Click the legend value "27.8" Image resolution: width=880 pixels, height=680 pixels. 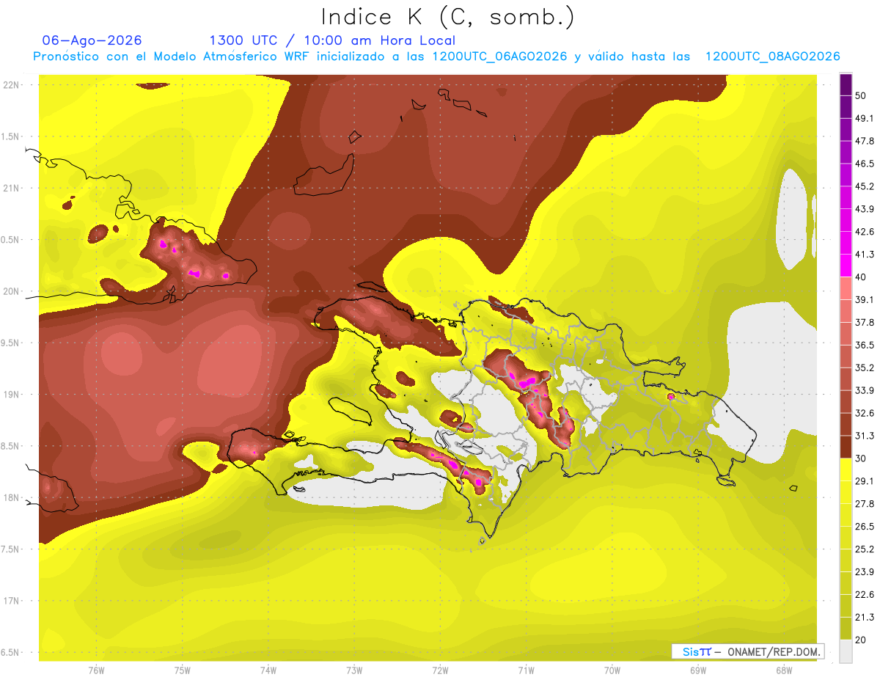(864, 504)
